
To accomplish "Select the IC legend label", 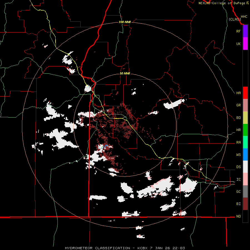I will pyautogui.click(x=238, y=179).
